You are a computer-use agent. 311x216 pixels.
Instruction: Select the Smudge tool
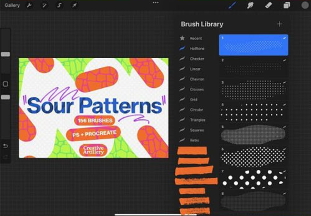(x=250, y=5)
